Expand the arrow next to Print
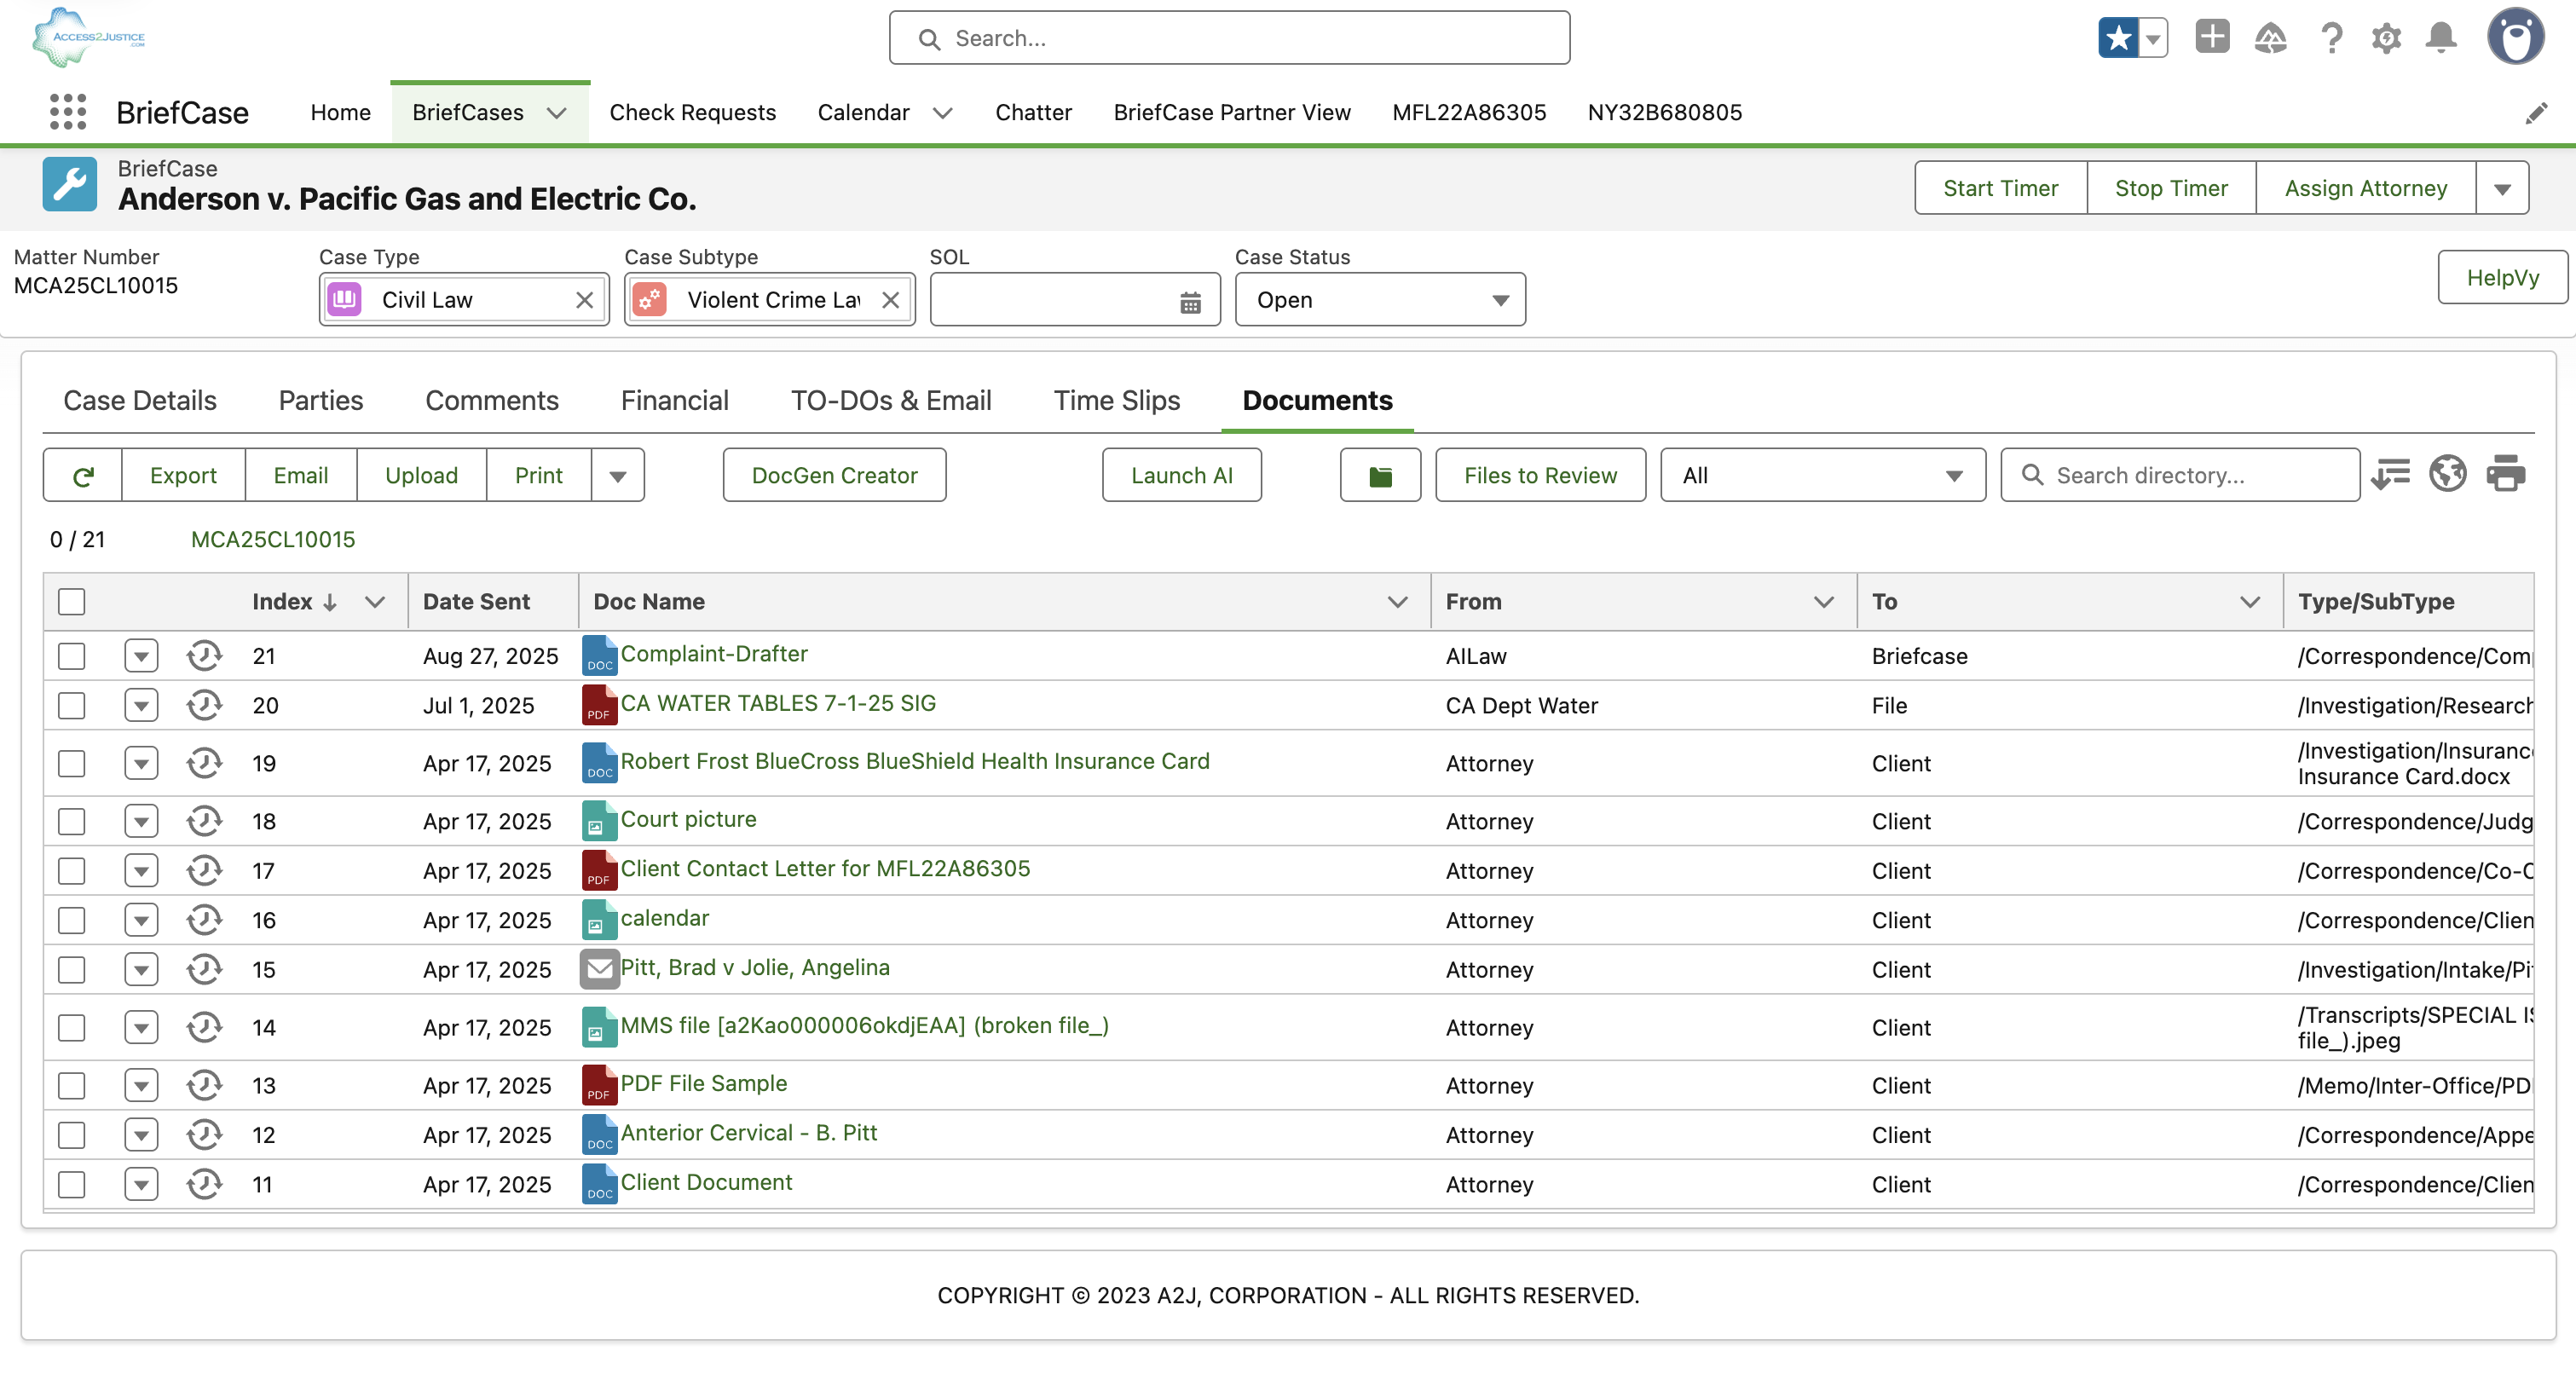This screenshot has height=1374, width=2576. click(x=617, y=475)
